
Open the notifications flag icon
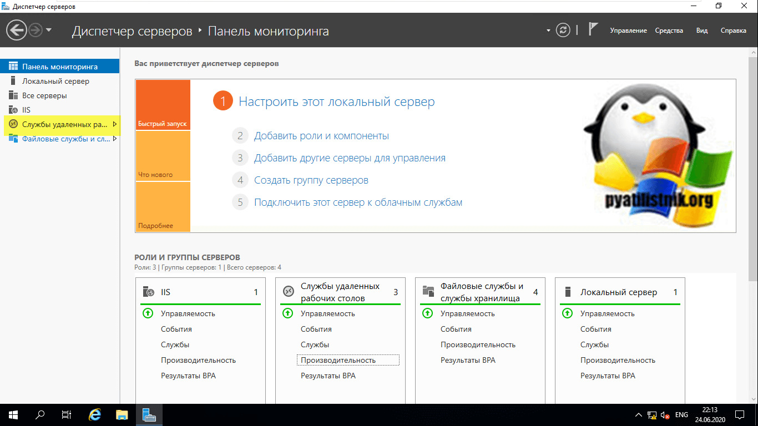(x=593, y=30)
